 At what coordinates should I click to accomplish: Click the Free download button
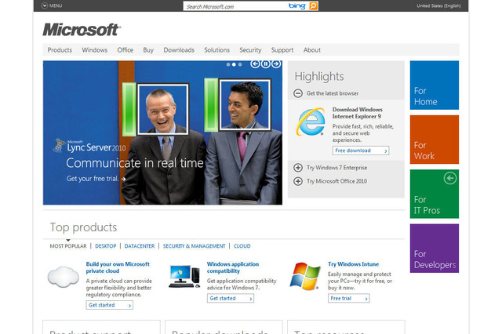pos(361,151)
